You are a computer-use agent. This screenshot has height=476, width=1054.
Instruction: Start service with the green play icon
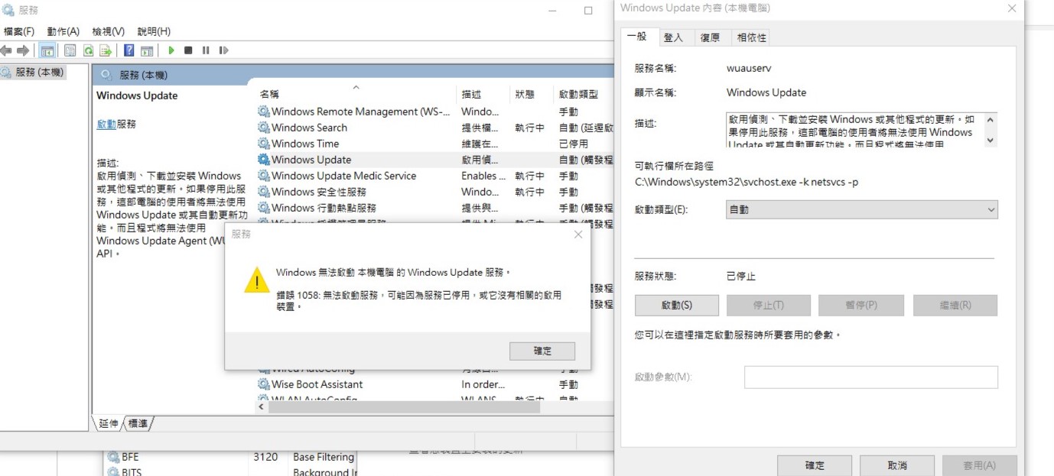[171, 50]
